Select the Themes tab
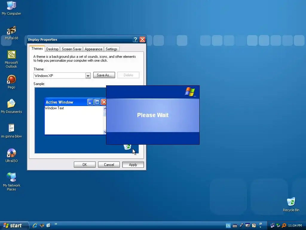 tap(37, 49)
